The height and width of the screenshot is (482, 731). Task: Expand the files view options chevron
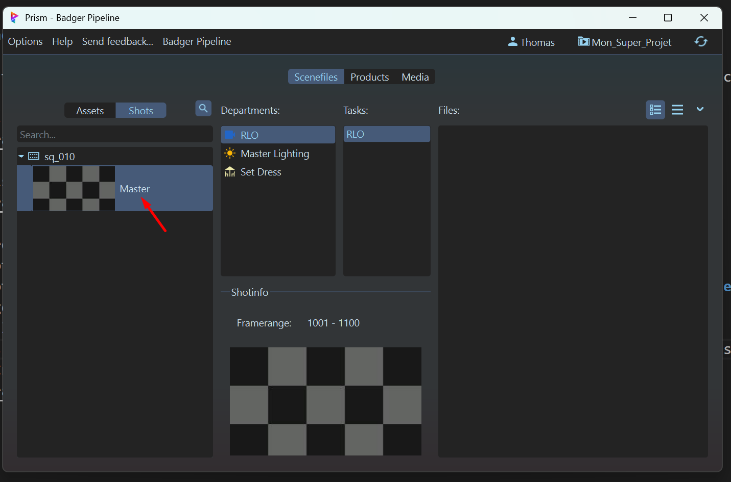click(700, 109)
